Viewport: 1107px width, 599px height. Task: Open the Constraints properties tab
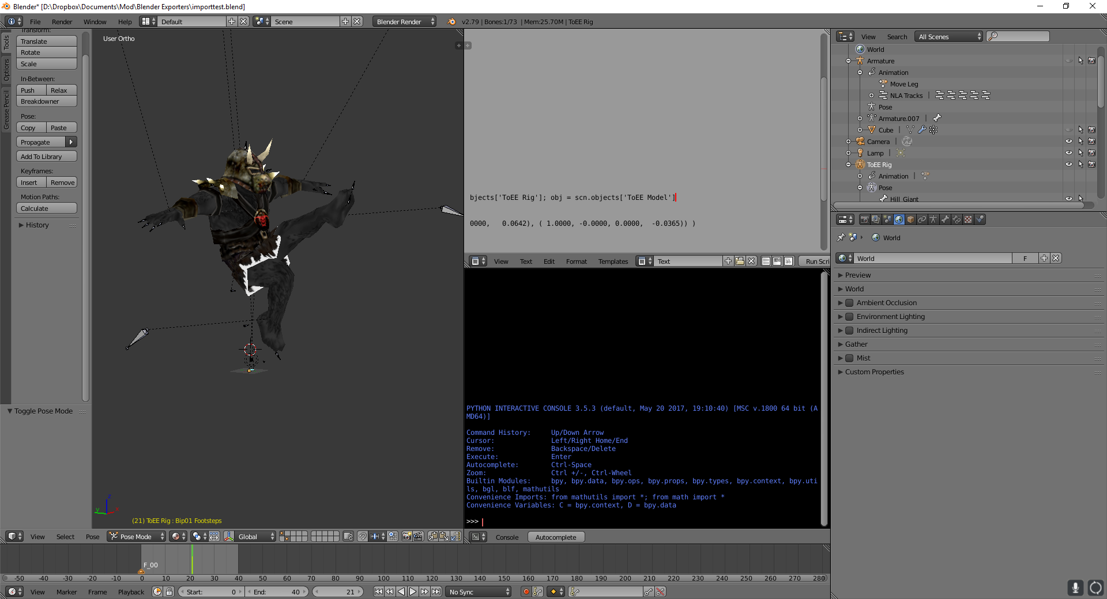point(922,219)
